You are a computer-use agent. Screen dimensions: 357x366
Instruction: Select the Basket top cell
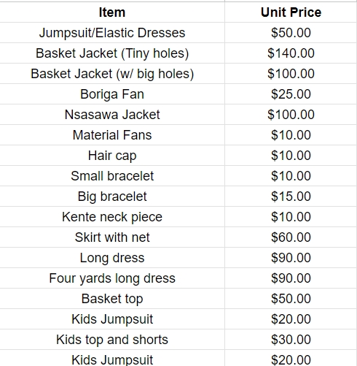tap(112, 299)
